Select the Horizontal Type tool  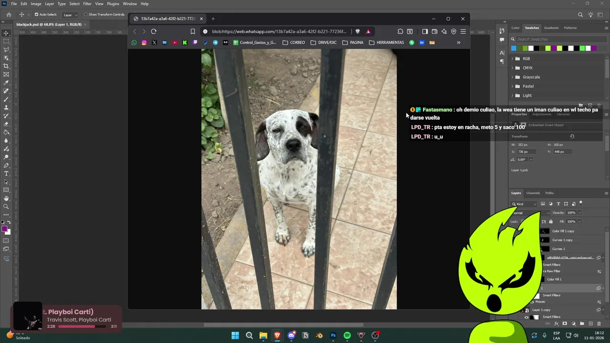6,173
